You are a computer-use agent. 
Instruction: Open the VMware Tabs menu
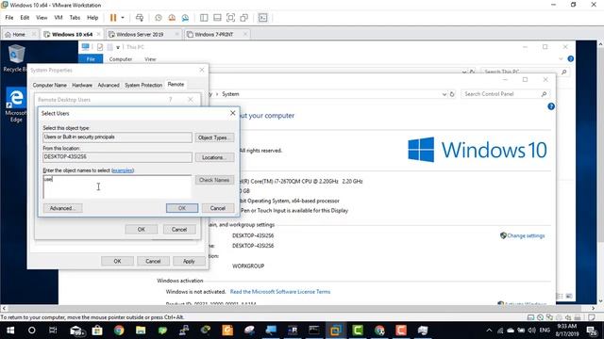[x=75, y=18]
